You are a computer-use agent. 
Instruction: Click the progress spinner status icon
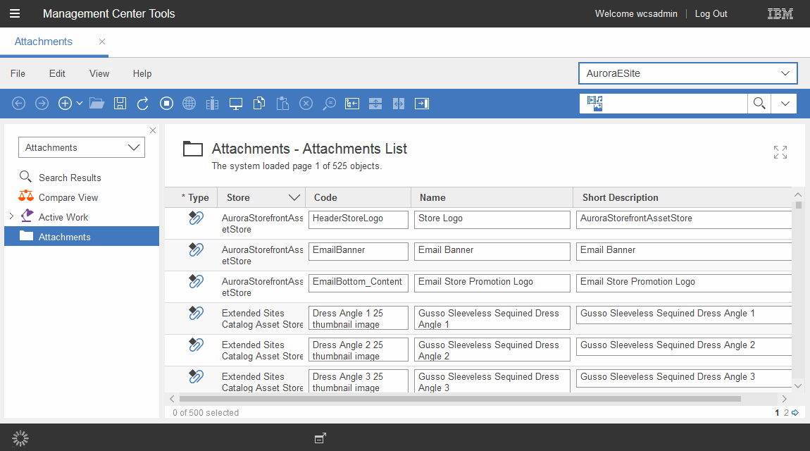[20, 438]
